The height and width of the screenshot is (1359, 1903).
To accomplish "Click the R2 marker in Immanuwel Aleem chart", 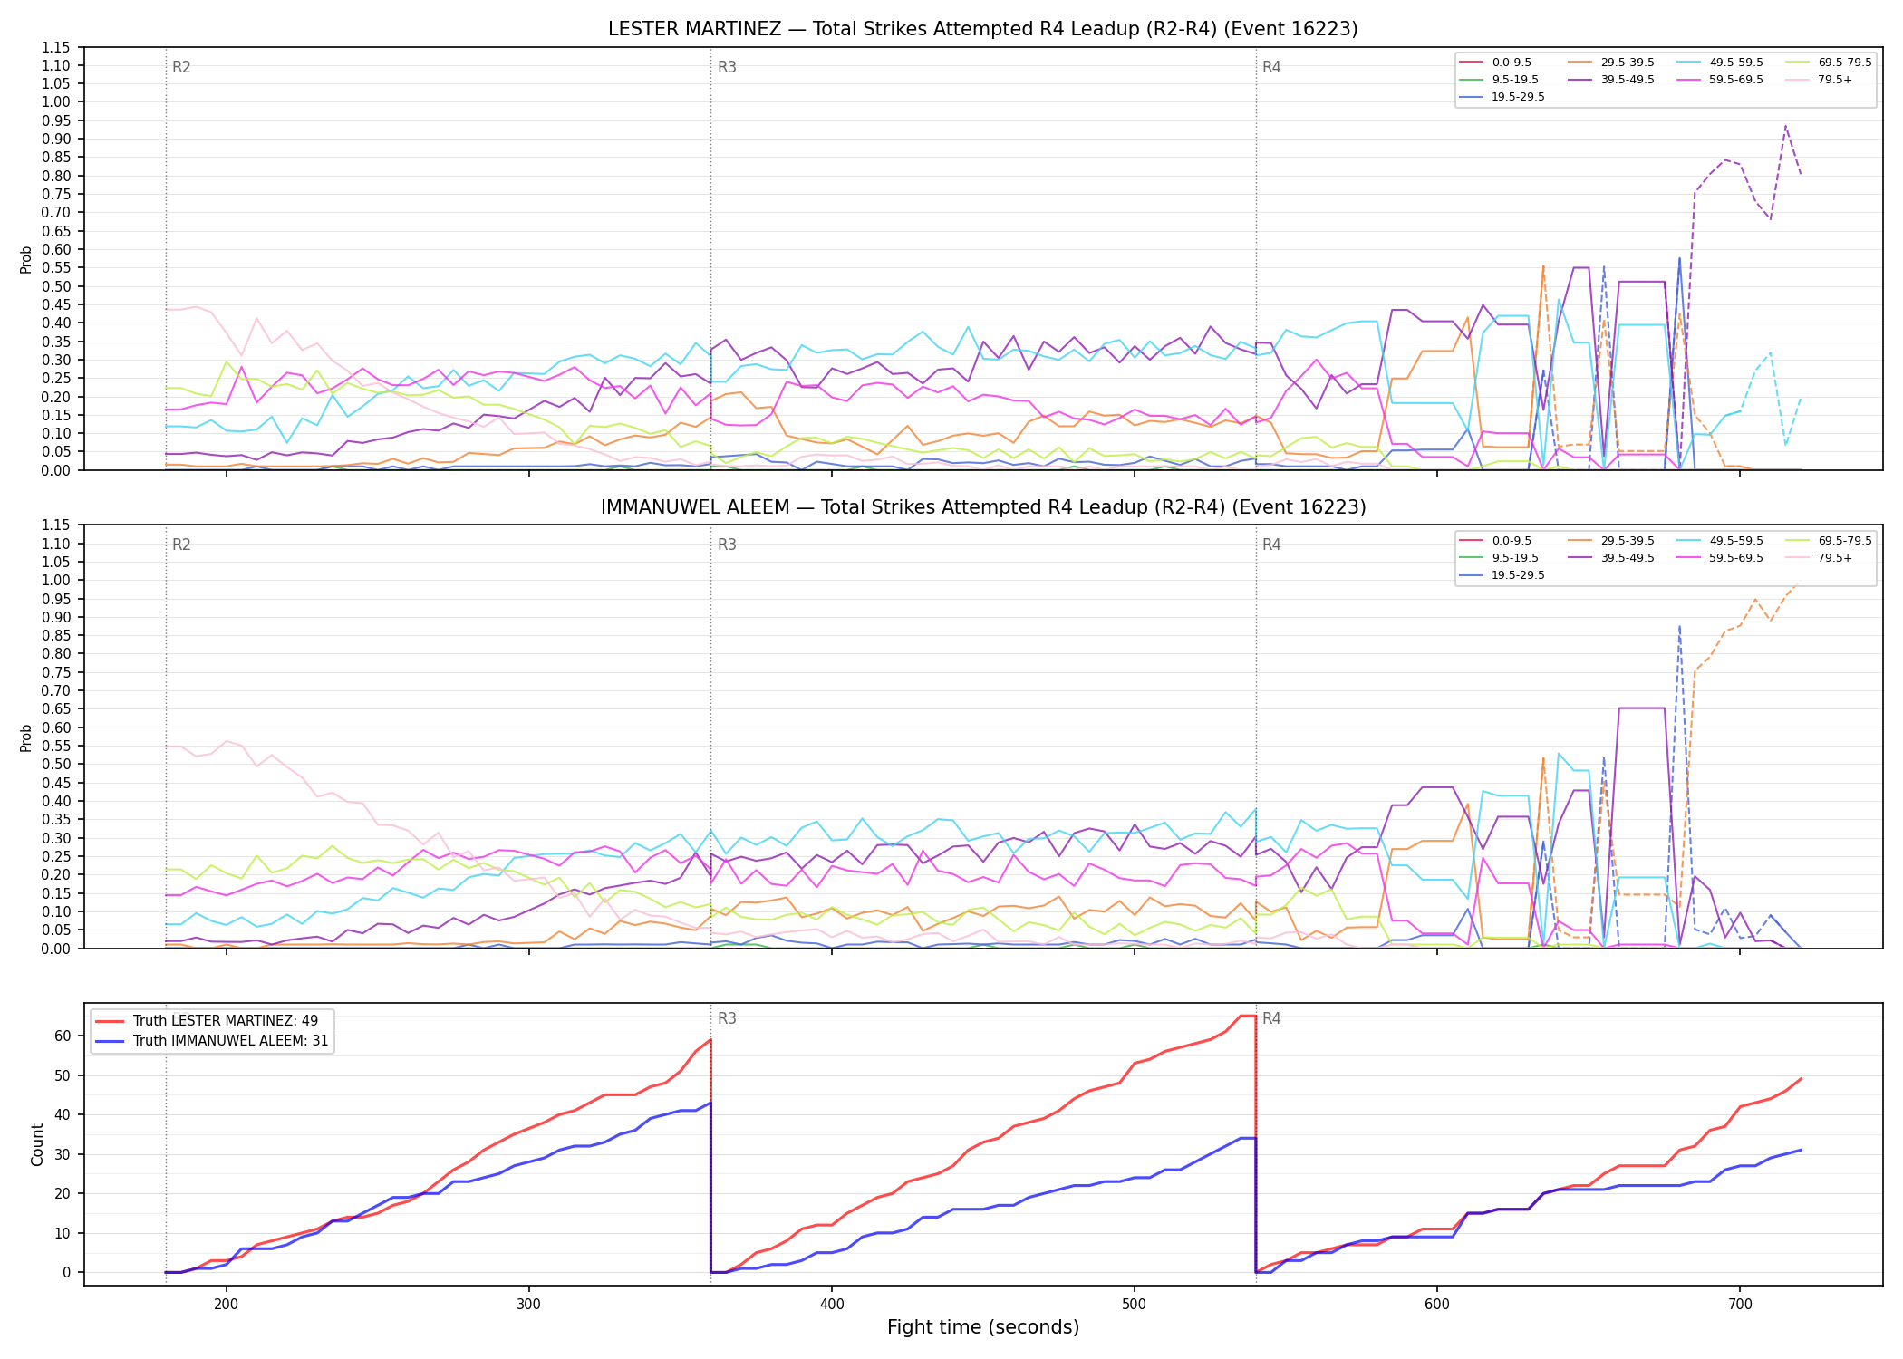I will pos(181,545).
